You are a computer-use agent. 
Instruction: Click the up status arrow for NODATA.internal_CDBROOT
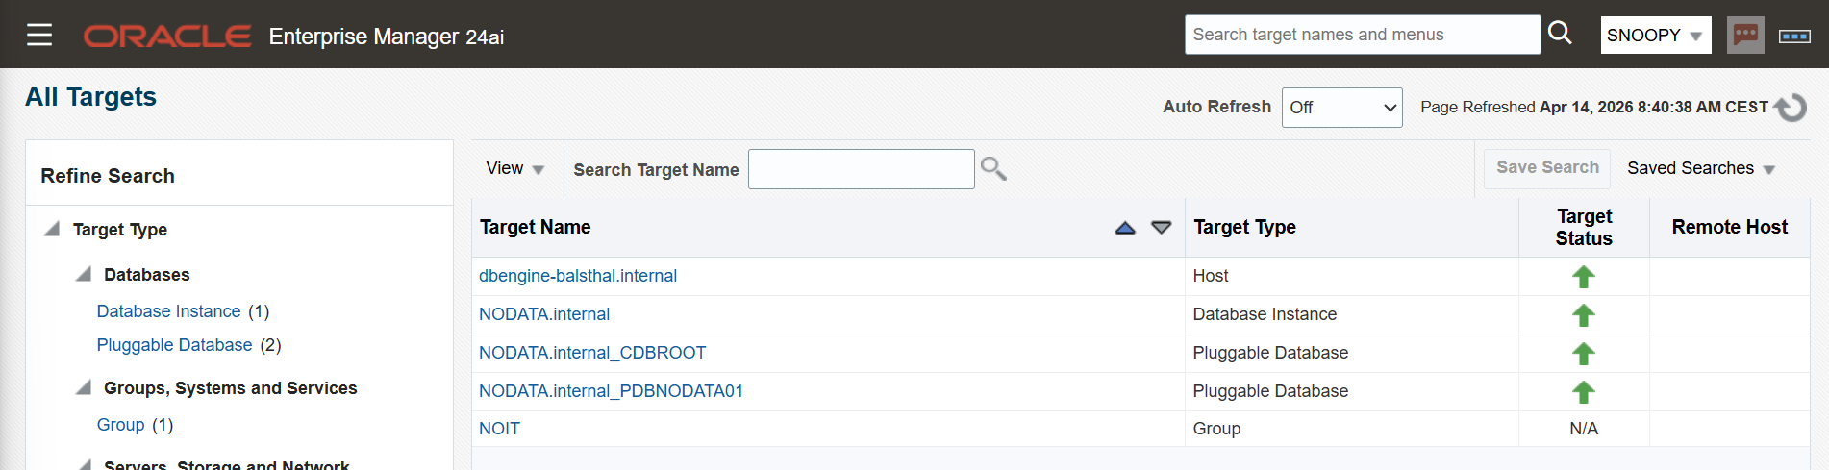pos(1584,354)
